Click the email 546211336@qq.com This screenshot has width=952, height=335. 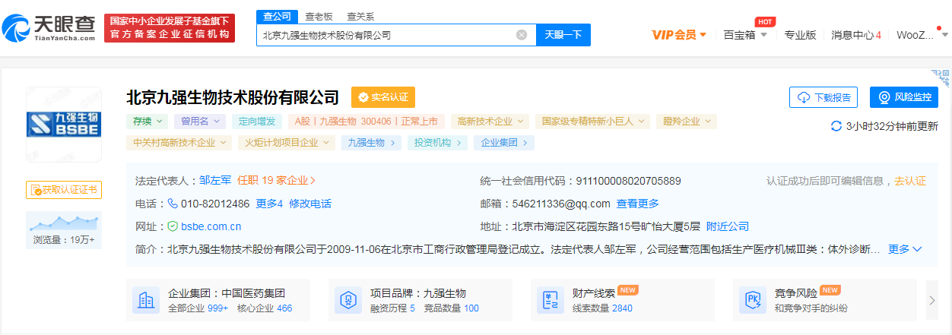(x=561, y=204)
